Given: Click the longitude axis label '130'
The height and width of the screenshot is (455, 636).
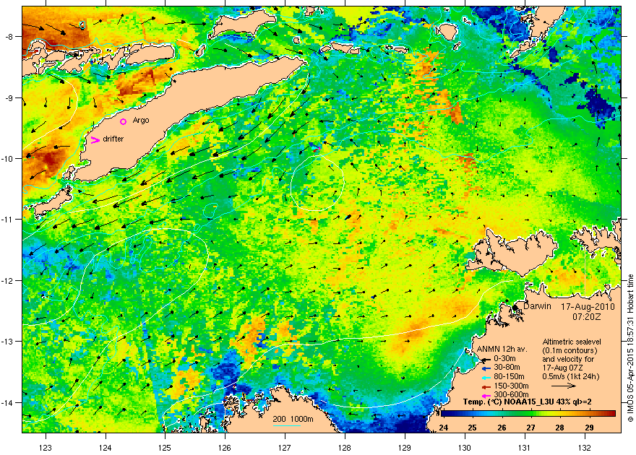Looking at the screenshot, I should point(465,448).
